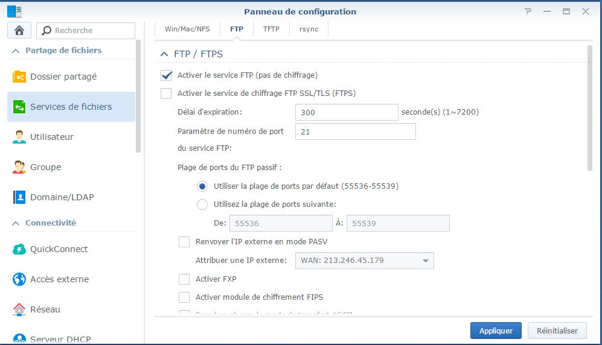Open 'QuickConnect' label in sidebar
602x345 pixels.
point(59,249)
